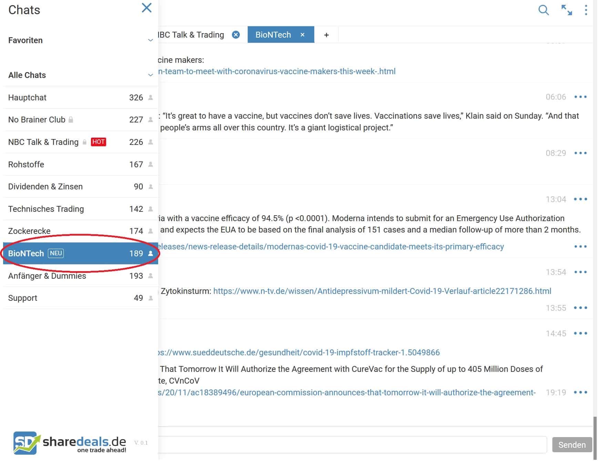The width and height of the screenshot is (603, 465).
Task: Toggle fullscreen with the expand arrows icon
Action: (x=566, y=10)
